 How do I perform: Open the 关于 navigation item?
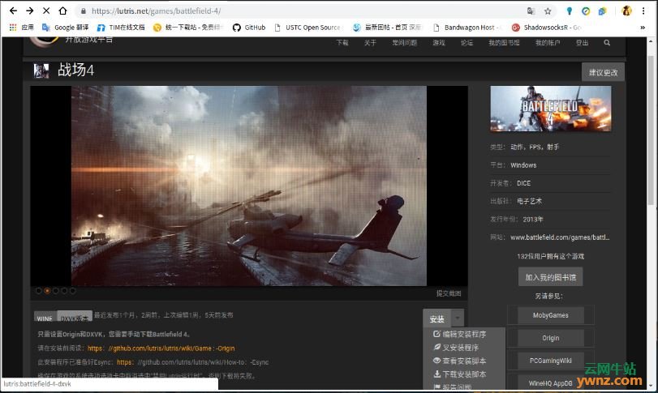(x=370, y=42)
